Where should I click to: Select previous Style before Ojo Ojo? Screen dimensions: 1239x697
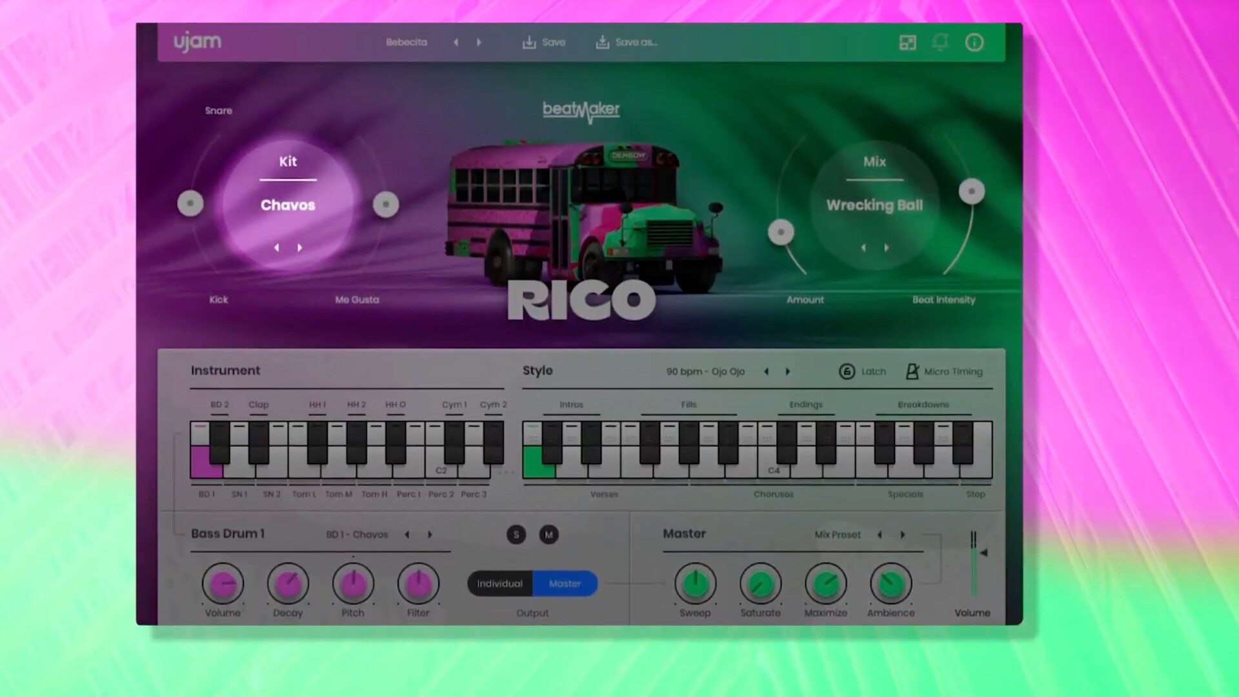(766, 372)
